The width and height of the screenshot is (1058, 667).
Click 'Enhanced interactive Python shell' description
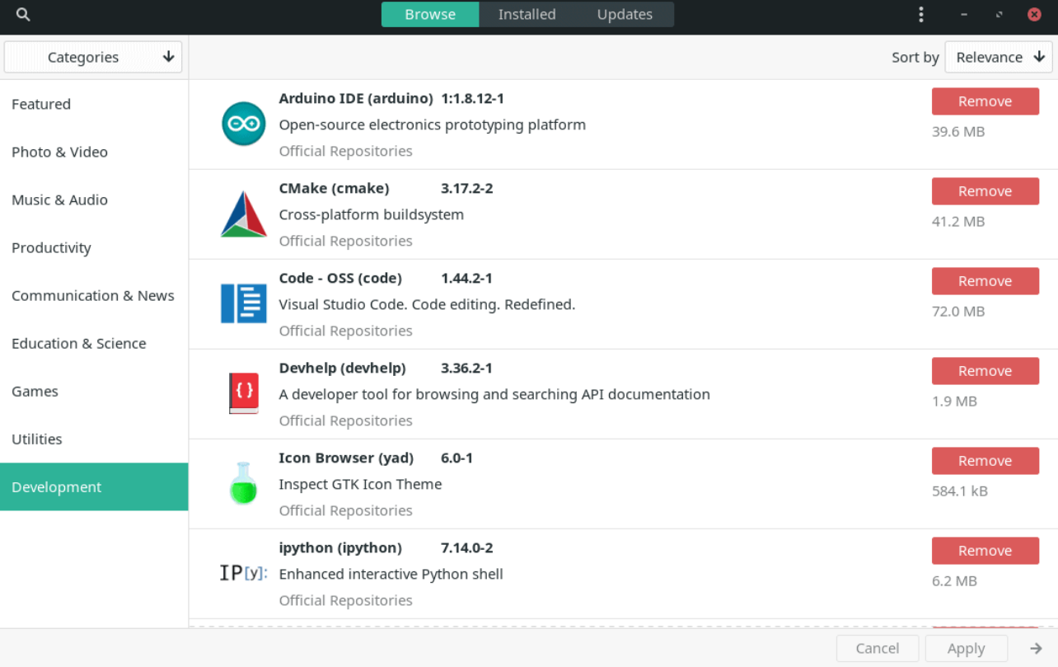391,574
